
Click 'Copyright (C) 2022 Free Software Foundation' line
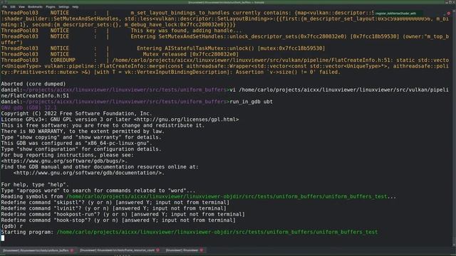[x=76, y=114]
